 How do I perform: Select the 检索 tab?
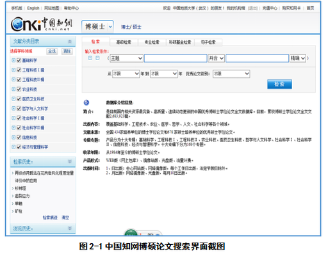[95, 42]
